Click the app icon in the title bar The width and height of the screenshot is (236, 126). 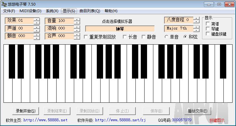(x=4, y=4)
